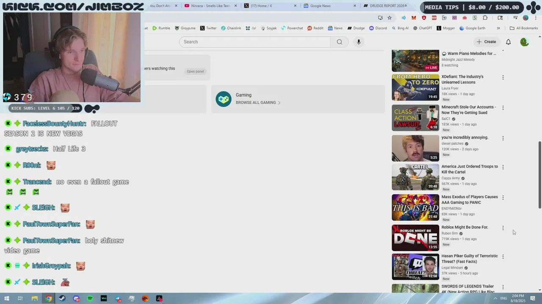Show more bookmarks with double chevron
The image size is (542, 304).
(498, 28)
